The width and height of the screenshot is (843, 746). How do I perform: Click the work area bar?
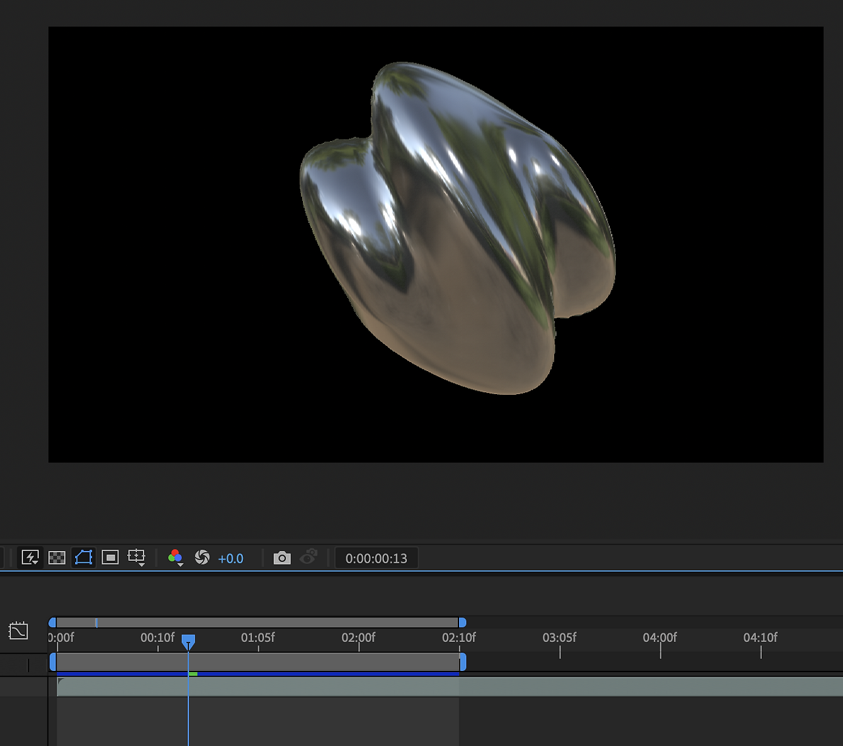(x=258, y=662)
